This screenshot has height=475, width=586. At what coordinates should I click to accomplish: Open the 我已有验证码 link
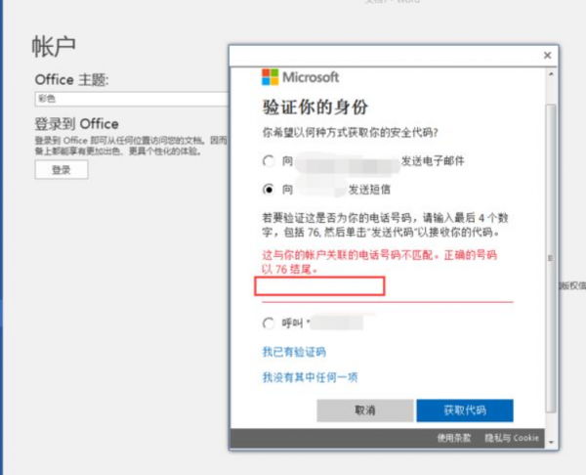pos(294,352)
